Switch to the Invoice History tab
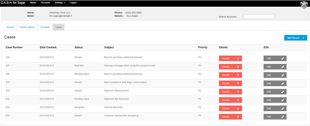Viewport: 310px width, 126px height. [x=27, y=27]
